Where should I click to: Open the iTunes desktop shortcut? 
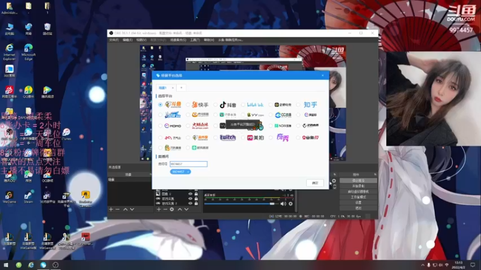(x=66, y=134)
